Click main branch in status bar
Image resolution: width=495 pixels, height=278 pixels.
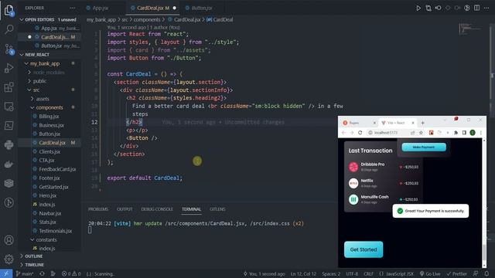pyautogui.click(x=25, y=273)
